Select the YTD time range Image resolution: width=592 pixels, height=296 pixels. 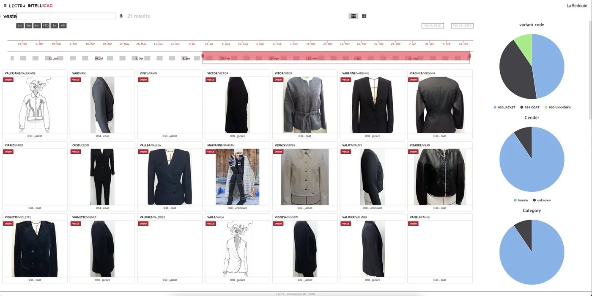point(46,26)
